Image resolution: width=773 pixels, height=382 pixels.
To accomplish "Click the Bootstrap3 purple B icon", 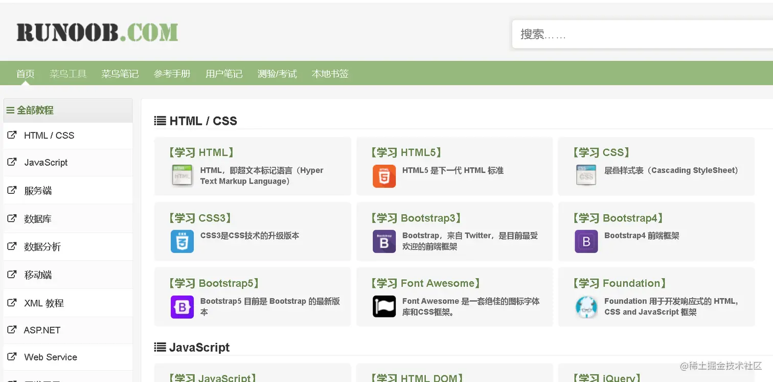I will tap(384, 241).
